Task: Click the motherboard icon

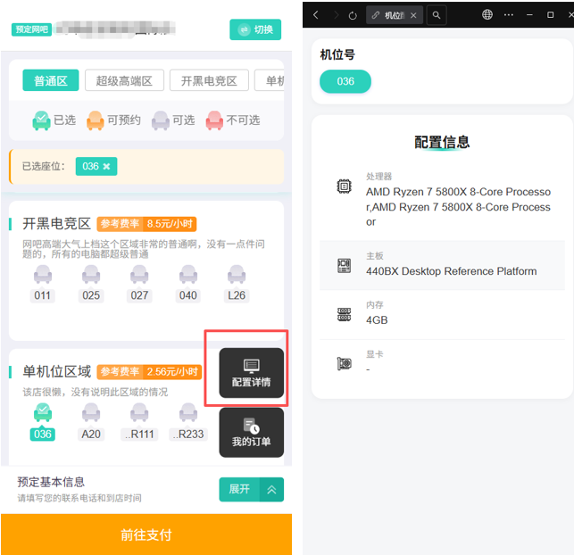Action: (x=344, y=266)
